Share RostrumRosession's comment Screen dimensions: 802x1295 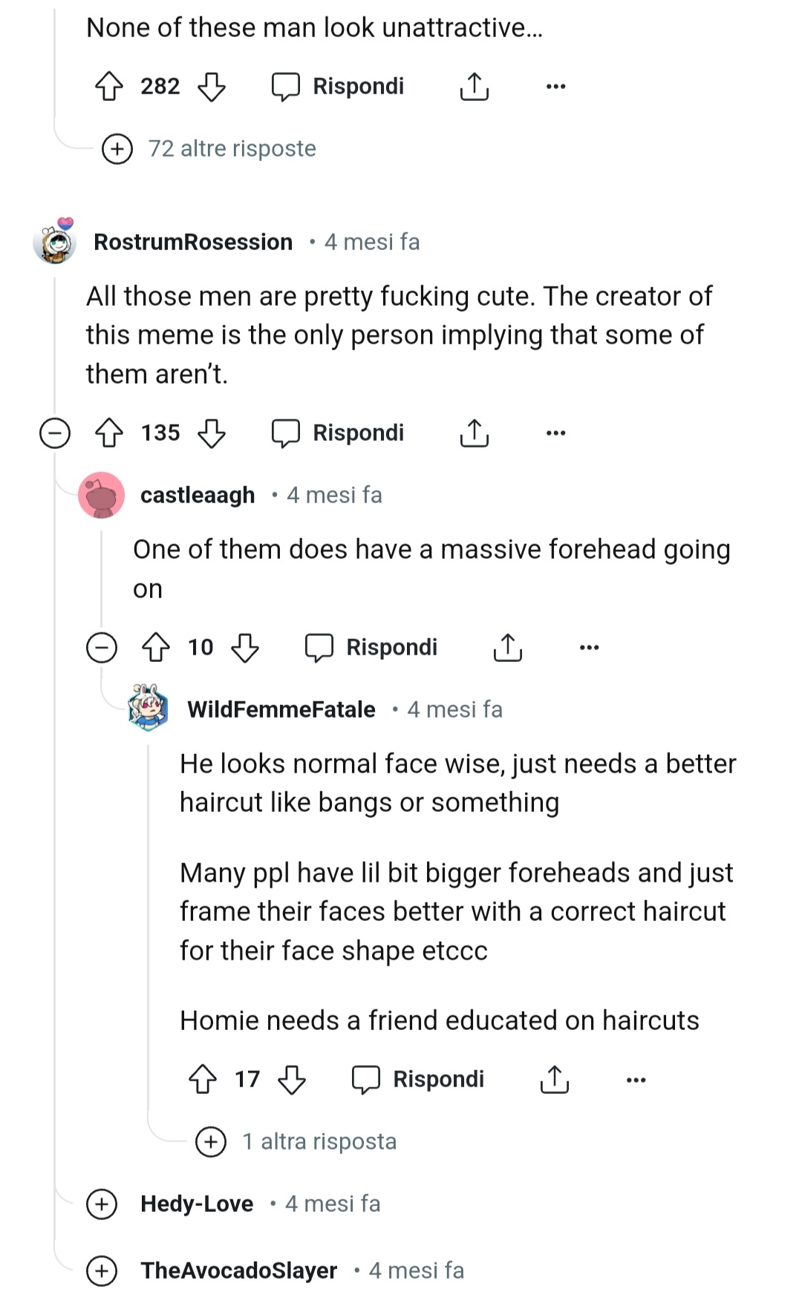[x=473, y=433]
